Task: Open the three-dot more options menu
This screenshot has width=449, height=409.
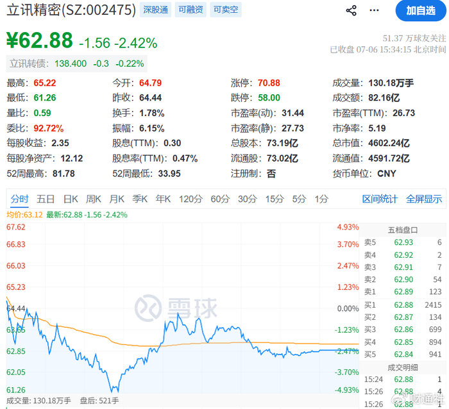Action: [374, 11]
